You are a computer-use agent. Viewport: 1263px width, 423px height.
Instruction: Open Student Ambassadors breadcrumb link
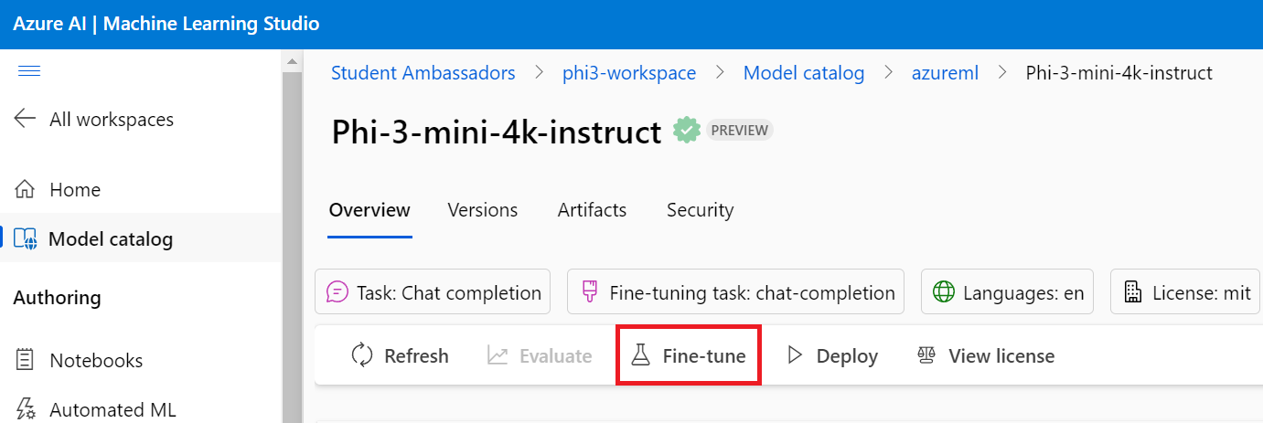[423, 72]
